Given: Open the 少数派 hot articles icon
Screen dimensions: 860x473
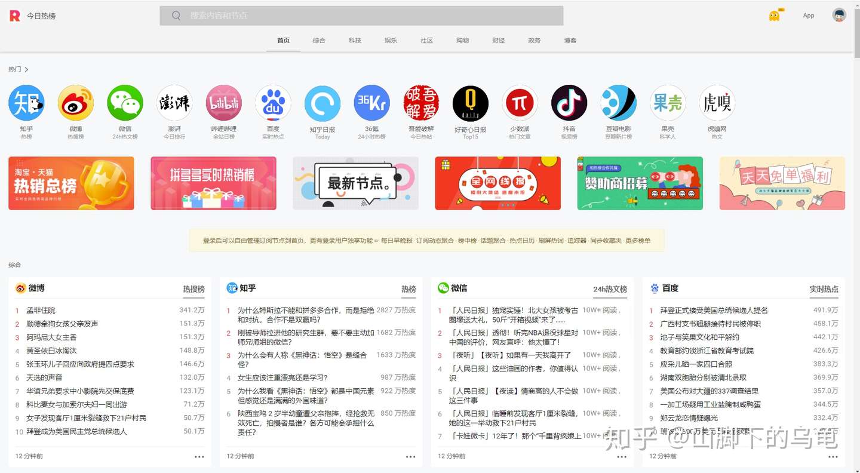Looking at the screenshot, I should 520,103.
